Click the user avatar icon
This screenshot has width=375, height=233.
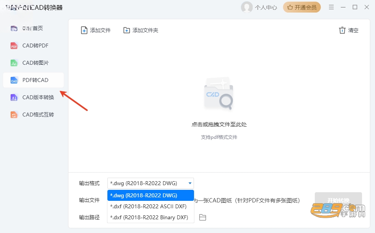click(x=247, y=7)
